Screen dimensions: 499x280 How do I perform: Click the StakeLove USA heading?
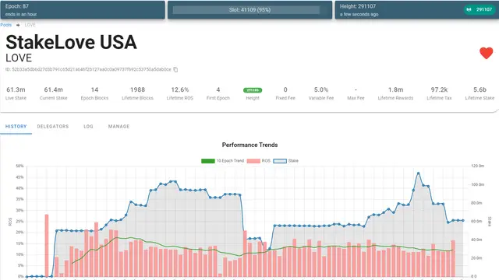(71, 42)
